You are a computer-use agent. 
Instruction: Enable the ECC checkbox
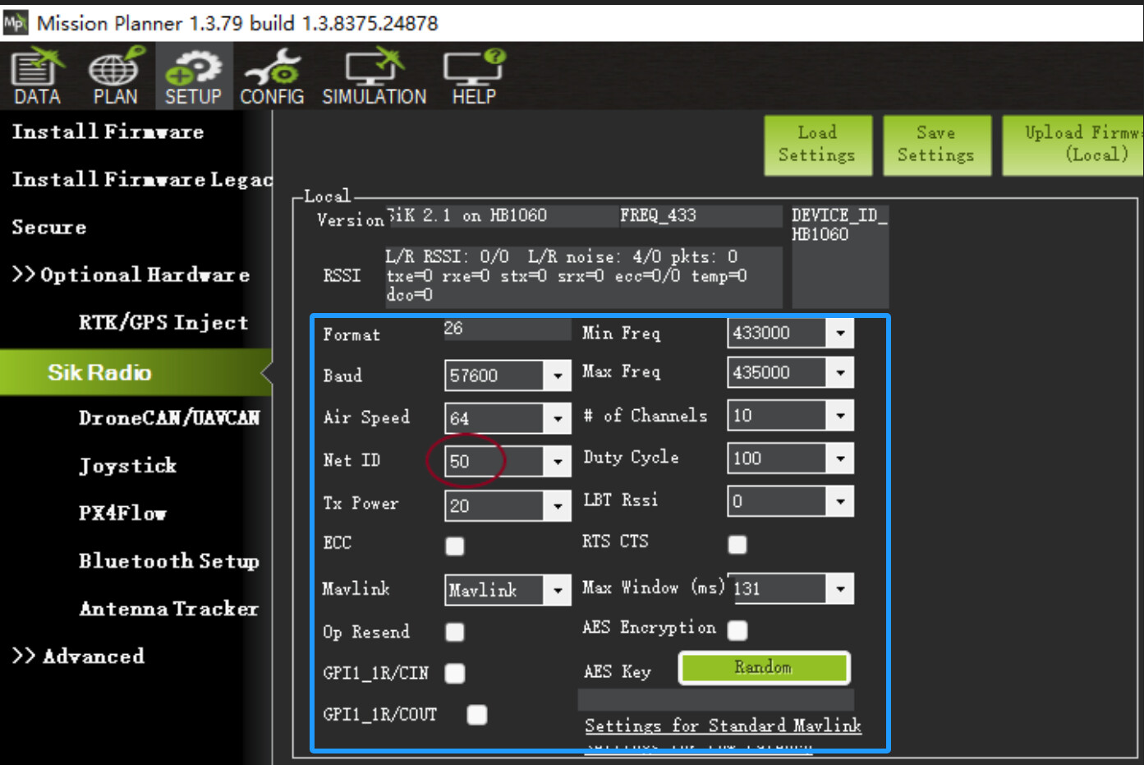point(454,546)
